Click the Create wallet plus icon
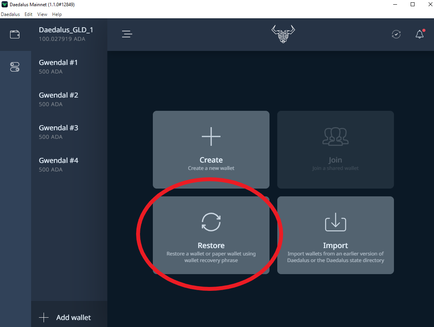Viewport: 434px width, 327px height. [211, 136]
